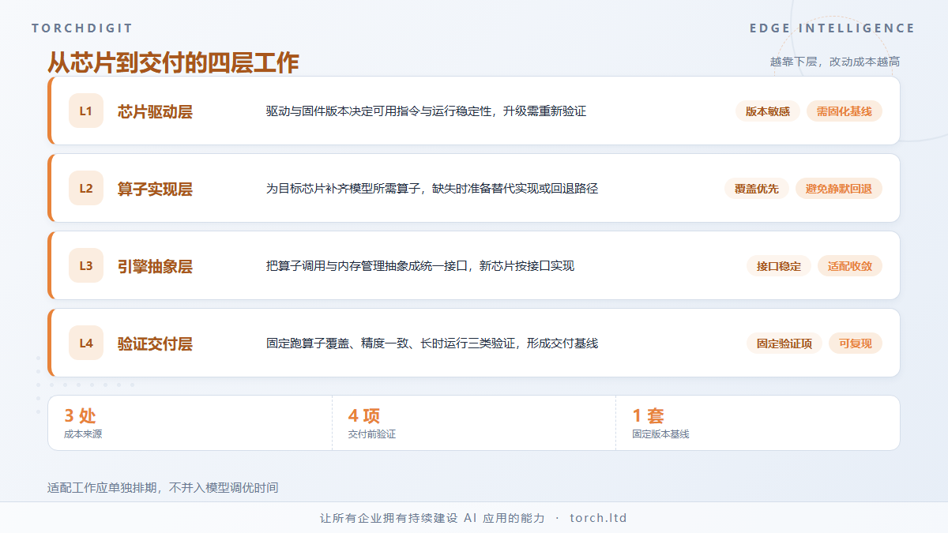This screenshot has height=533, width=948.
Task: Click the 交付前验证 label
Action: click(x=372, y=434)
